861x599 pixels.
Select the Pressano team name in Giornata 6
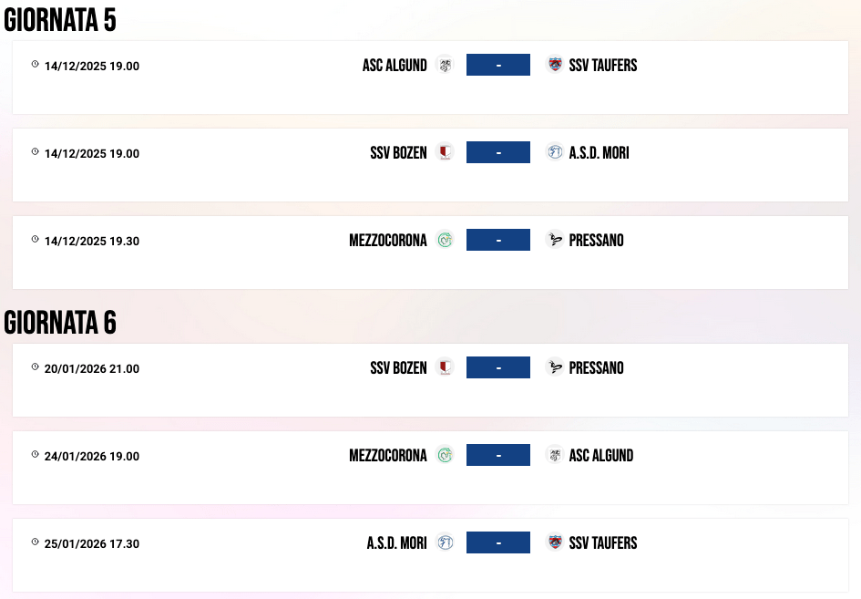596,368
